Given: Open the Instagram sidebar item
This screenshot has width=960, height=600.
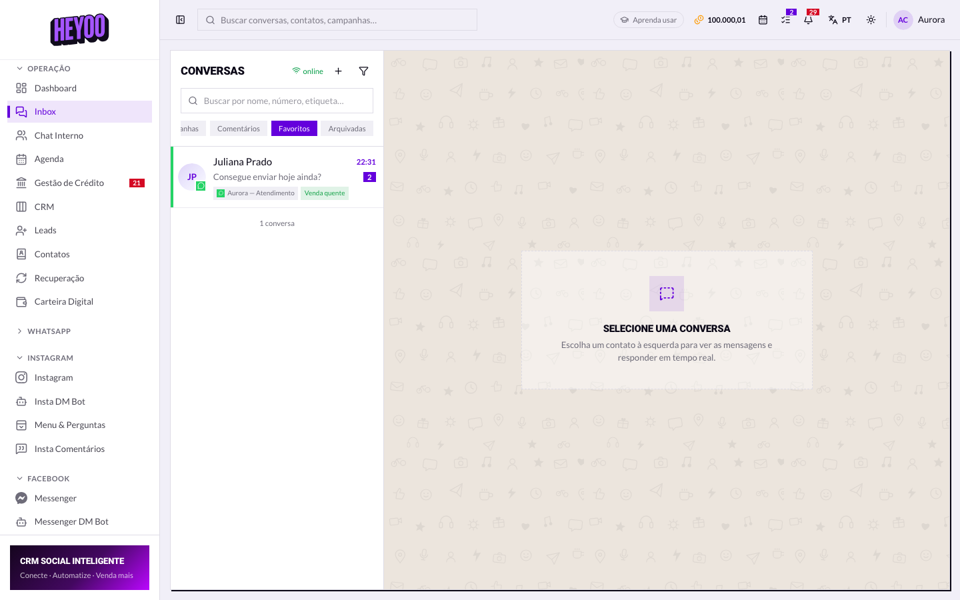Looking at the screenshot, I should tap(79, 377).
